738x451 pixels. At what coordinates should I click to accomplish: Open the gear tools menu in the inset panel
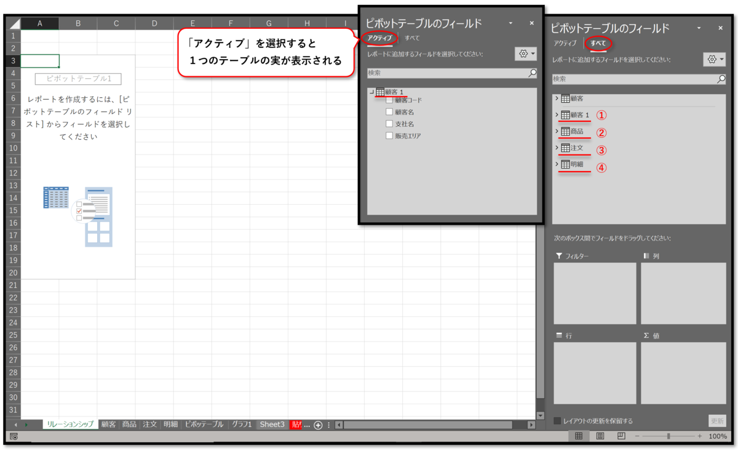coord(526,54)
